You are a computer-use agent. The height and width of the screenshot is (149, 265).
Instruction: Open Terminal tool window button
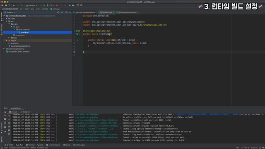(x=30, y=145)
